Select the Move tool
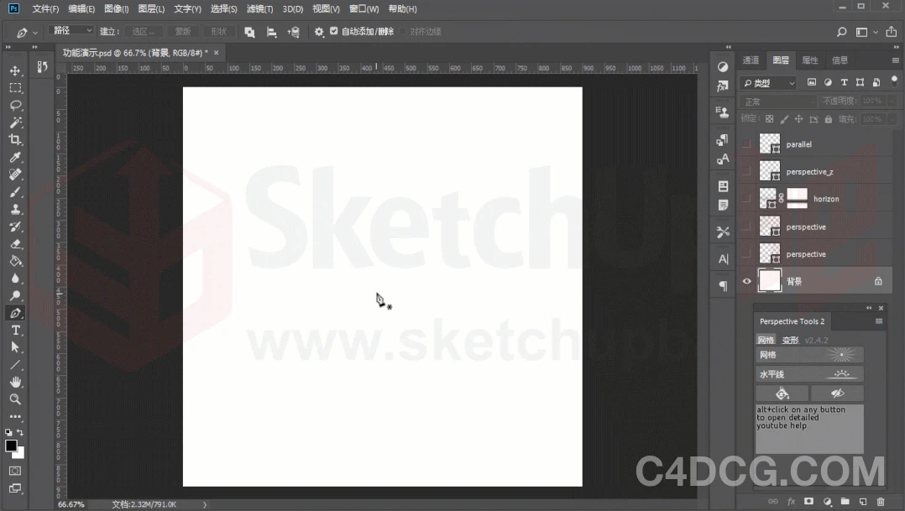Screen dimensions: 905x511 click(x=15, y=70)
